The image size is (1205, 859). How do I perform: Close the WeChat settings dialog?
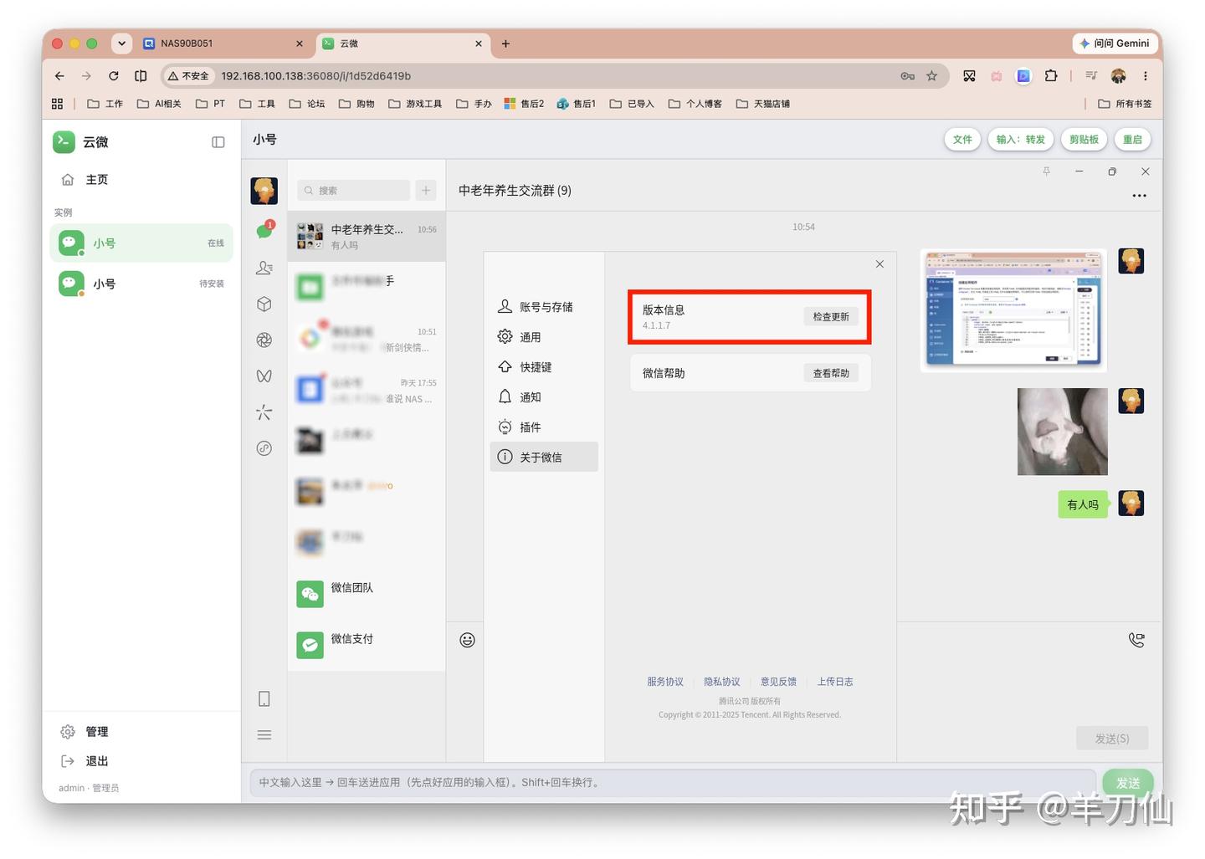point(879,264)
